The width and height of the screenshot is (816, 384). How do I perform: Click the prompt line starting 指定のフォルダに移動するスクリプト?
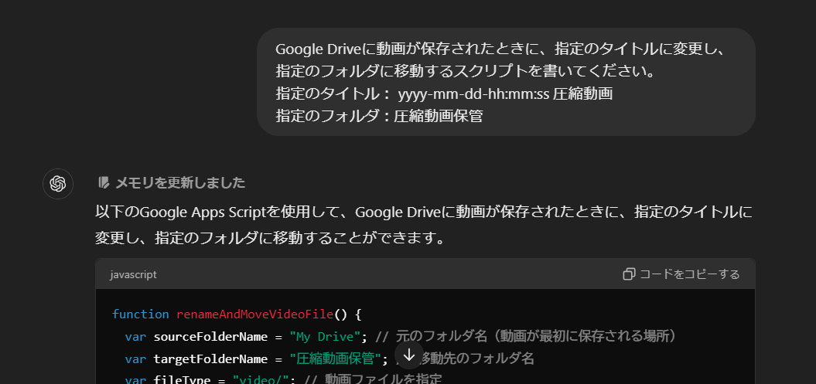pyautogui.click(x=466, y=71)
